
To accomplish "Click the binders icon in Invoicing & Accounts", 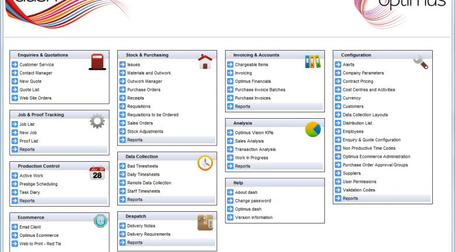I will (x=313, y=62).
